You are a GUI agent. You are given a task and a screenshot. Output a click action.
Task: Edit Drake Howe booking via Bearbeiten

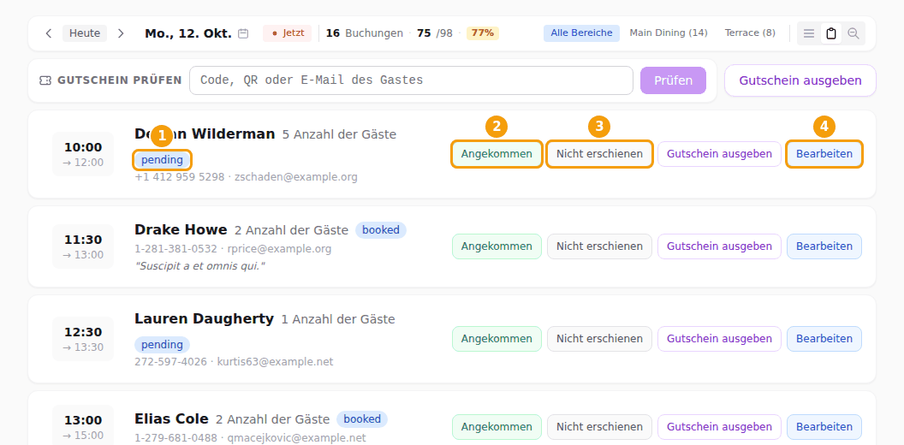coord(824,246)
